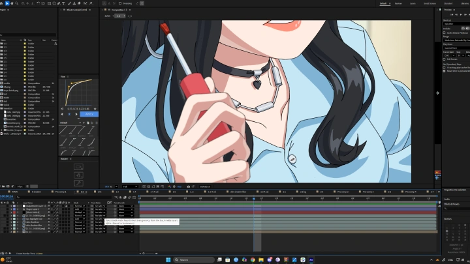Click the timeline zoom slider at bottom

[149, 253]
